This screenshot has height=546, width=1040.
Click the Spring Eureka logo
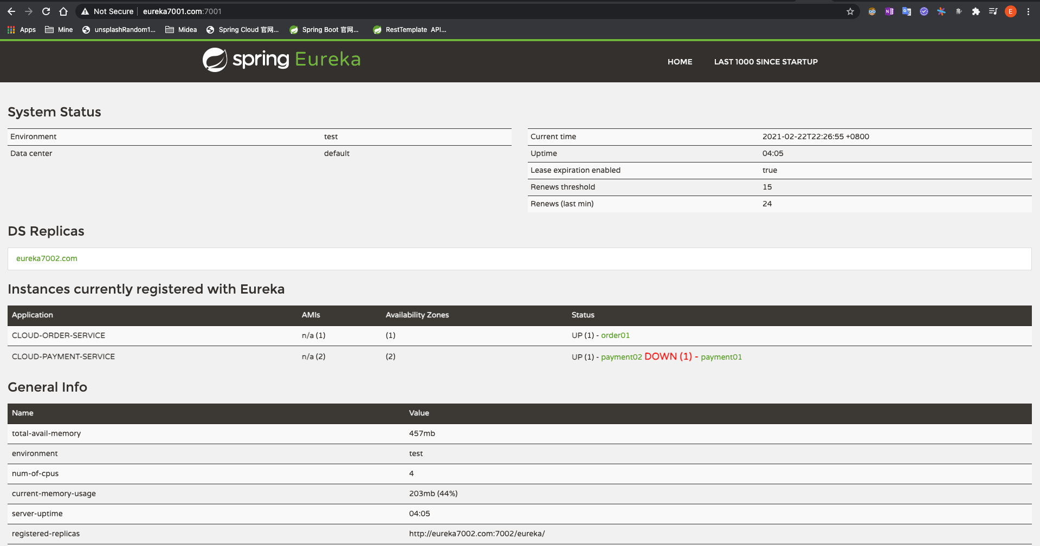(x=281, y=60)
